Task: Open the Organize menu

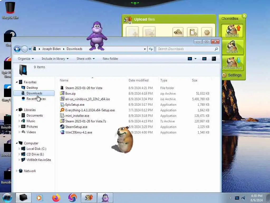Action: (x=26, y=59)
